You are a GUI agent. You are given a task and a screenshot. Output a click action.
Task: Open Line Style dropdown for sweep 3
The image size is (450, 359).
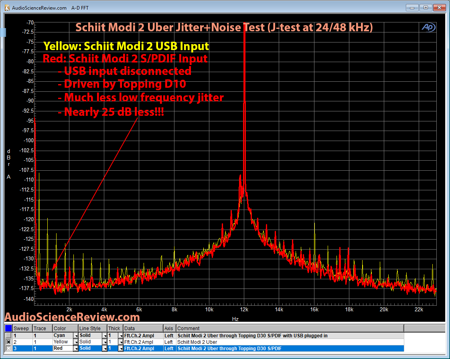tap(105, 349)
